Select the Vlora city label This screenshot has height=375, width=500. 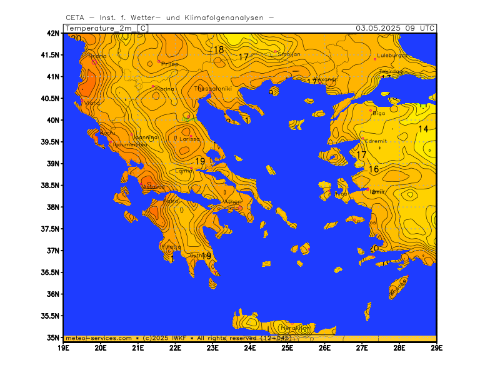click(92, 103)
